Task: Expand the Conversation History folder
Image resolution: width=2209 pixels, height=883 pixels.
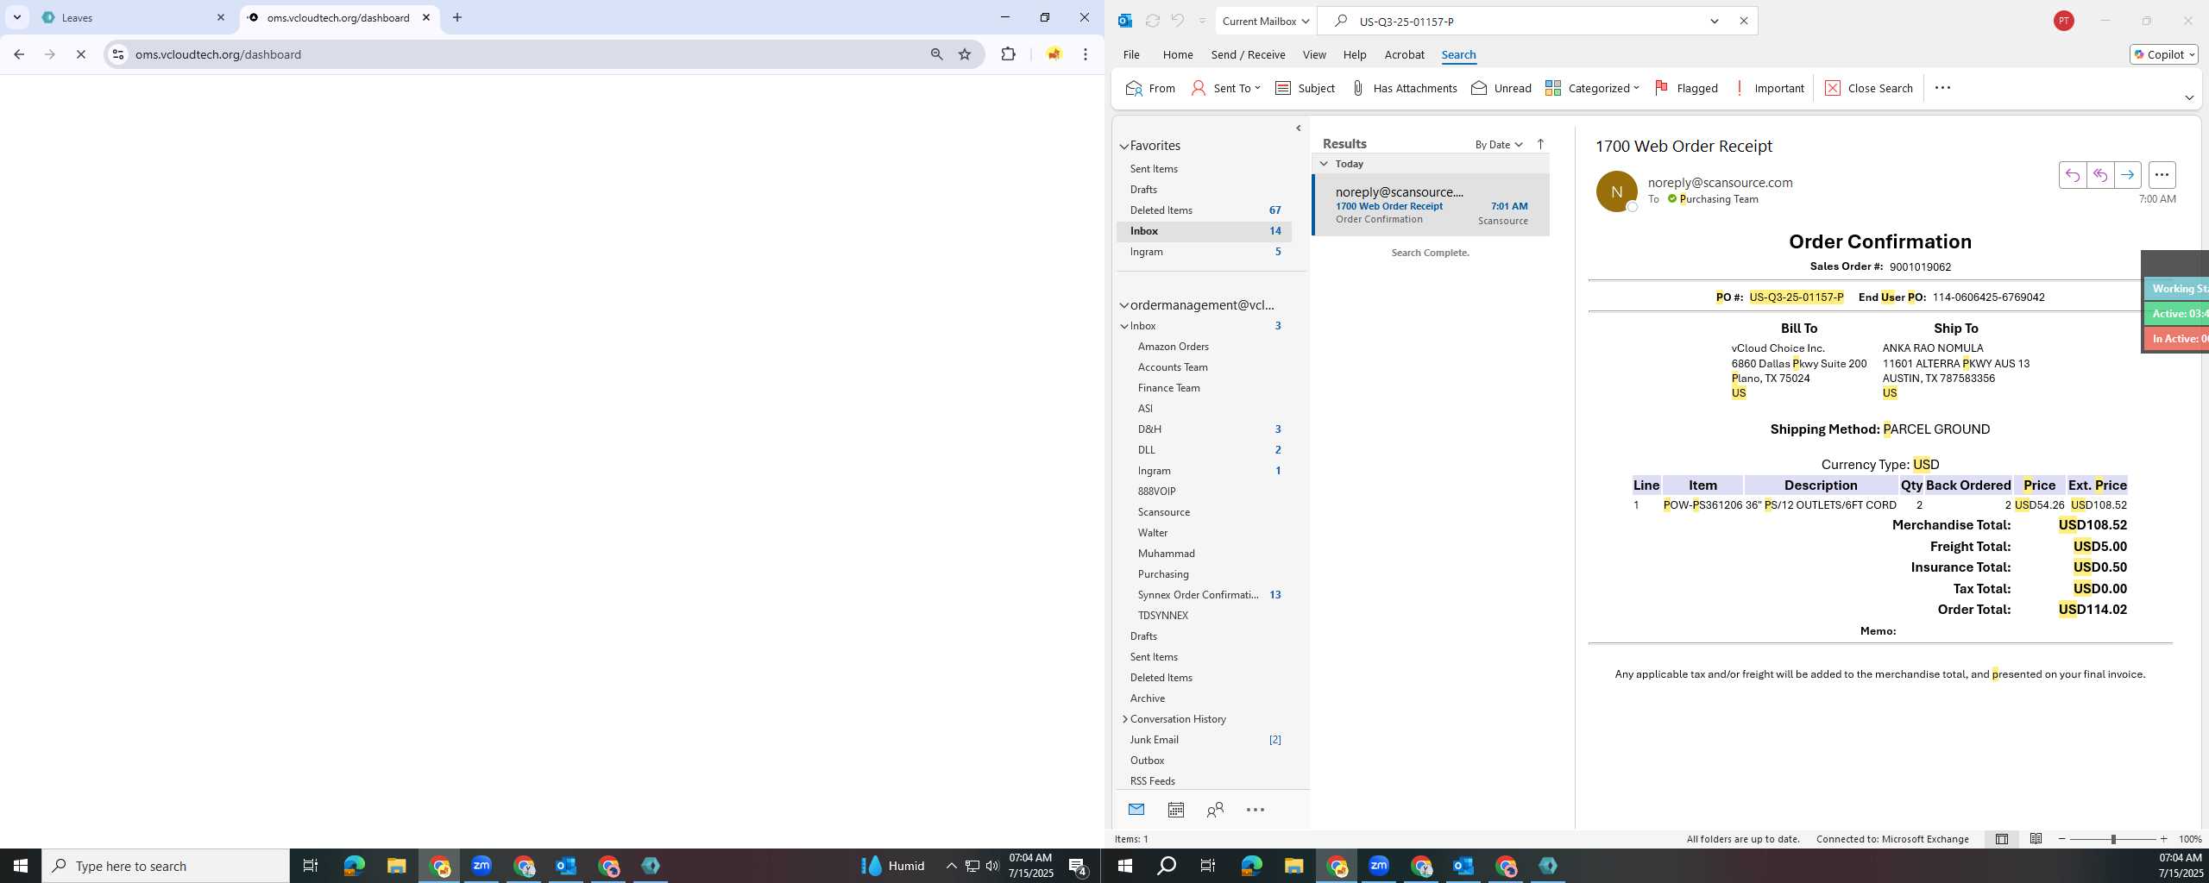Action: (x=1124, y=719)
